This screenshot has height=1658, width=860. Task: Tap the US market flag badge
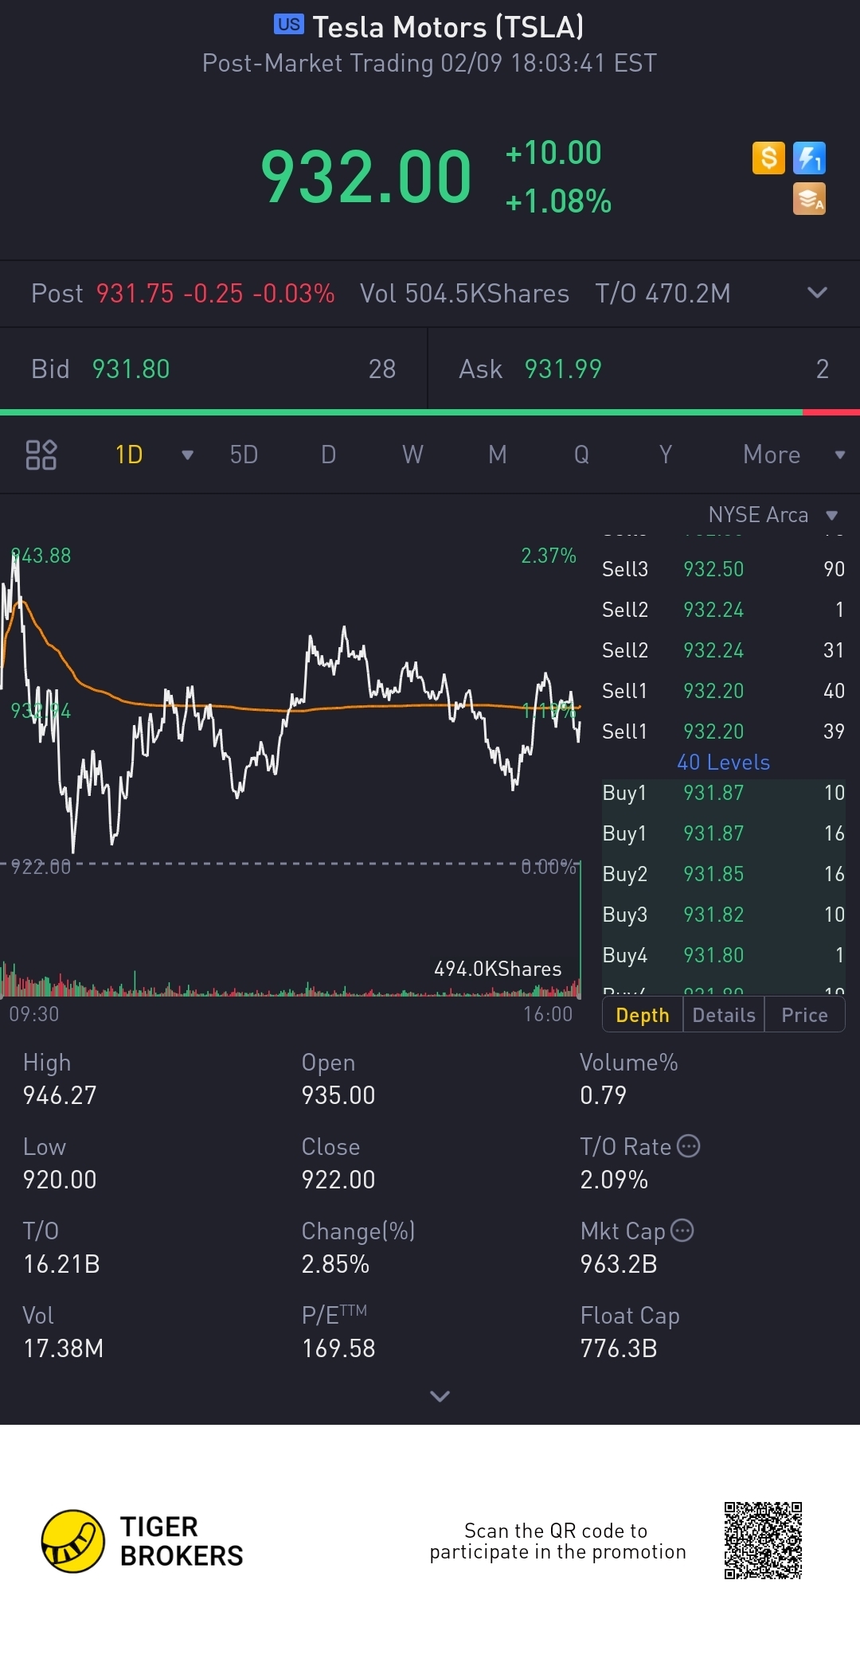pyautogui.click(x=288, y=25)
